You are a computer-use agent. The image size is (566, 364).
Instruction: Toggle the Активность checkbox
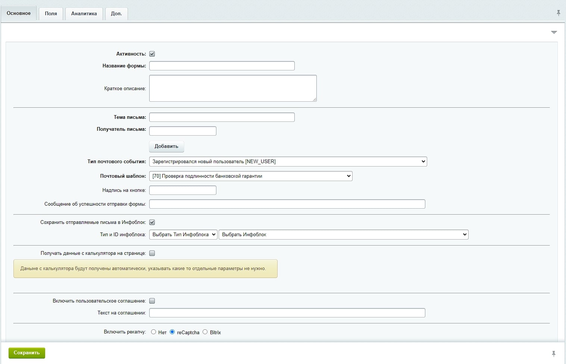152,54
